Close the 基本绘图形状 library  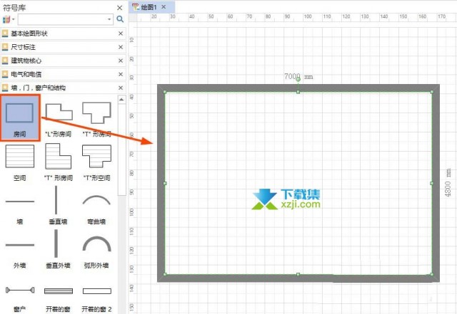click(x=121, y=33)
